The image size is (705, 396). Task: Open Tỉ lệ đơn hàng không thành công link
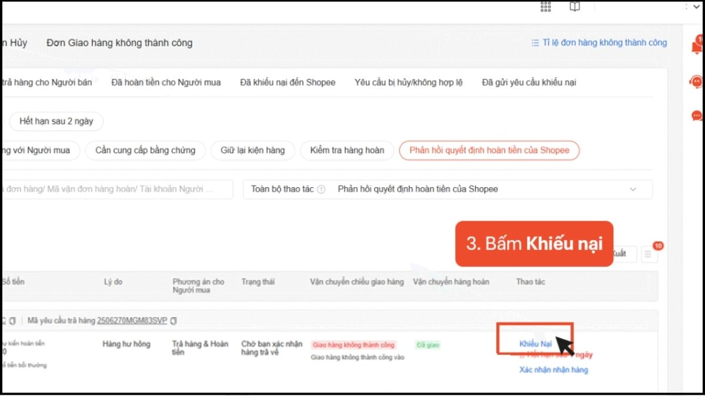click(x=599, y=43)
